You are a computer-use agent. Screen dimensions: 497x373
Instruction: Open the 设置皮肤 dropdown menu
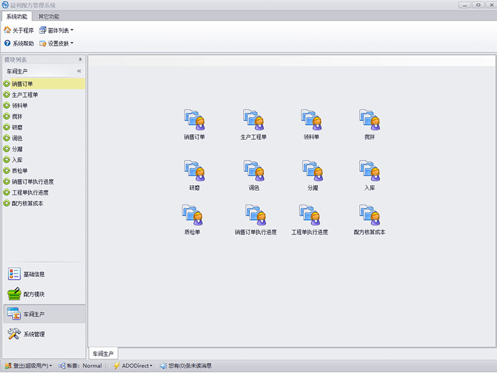click(x=57, y=44)
